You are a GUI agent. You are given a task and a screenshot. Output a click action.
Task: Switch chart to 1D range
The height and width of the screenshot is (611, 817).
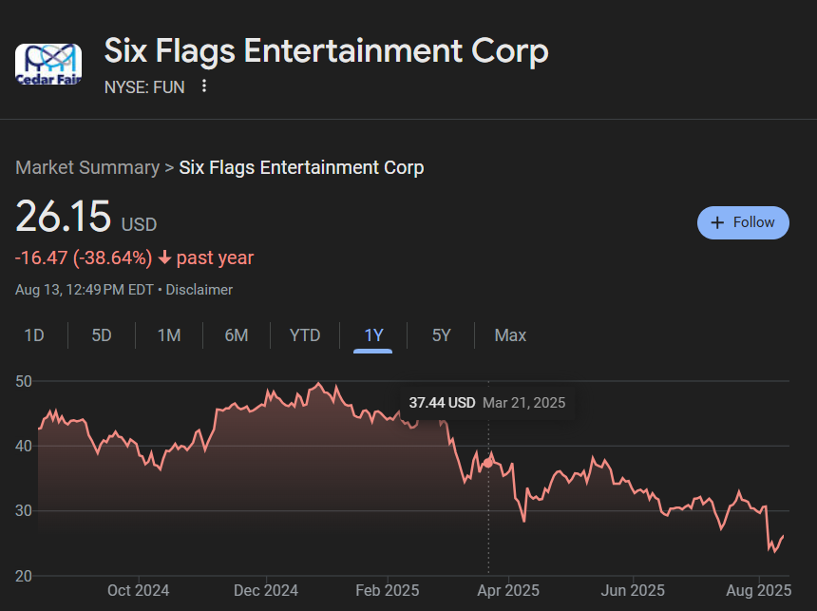[34, 335]
